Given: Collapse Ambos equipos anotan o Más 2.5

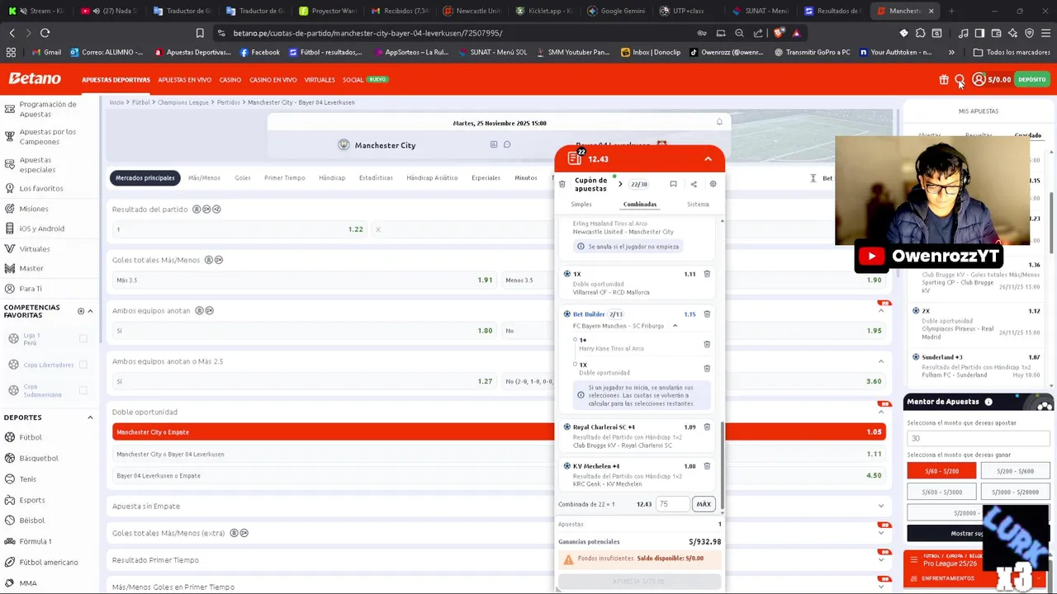Looking at the screenshot, I should [881, 361].
